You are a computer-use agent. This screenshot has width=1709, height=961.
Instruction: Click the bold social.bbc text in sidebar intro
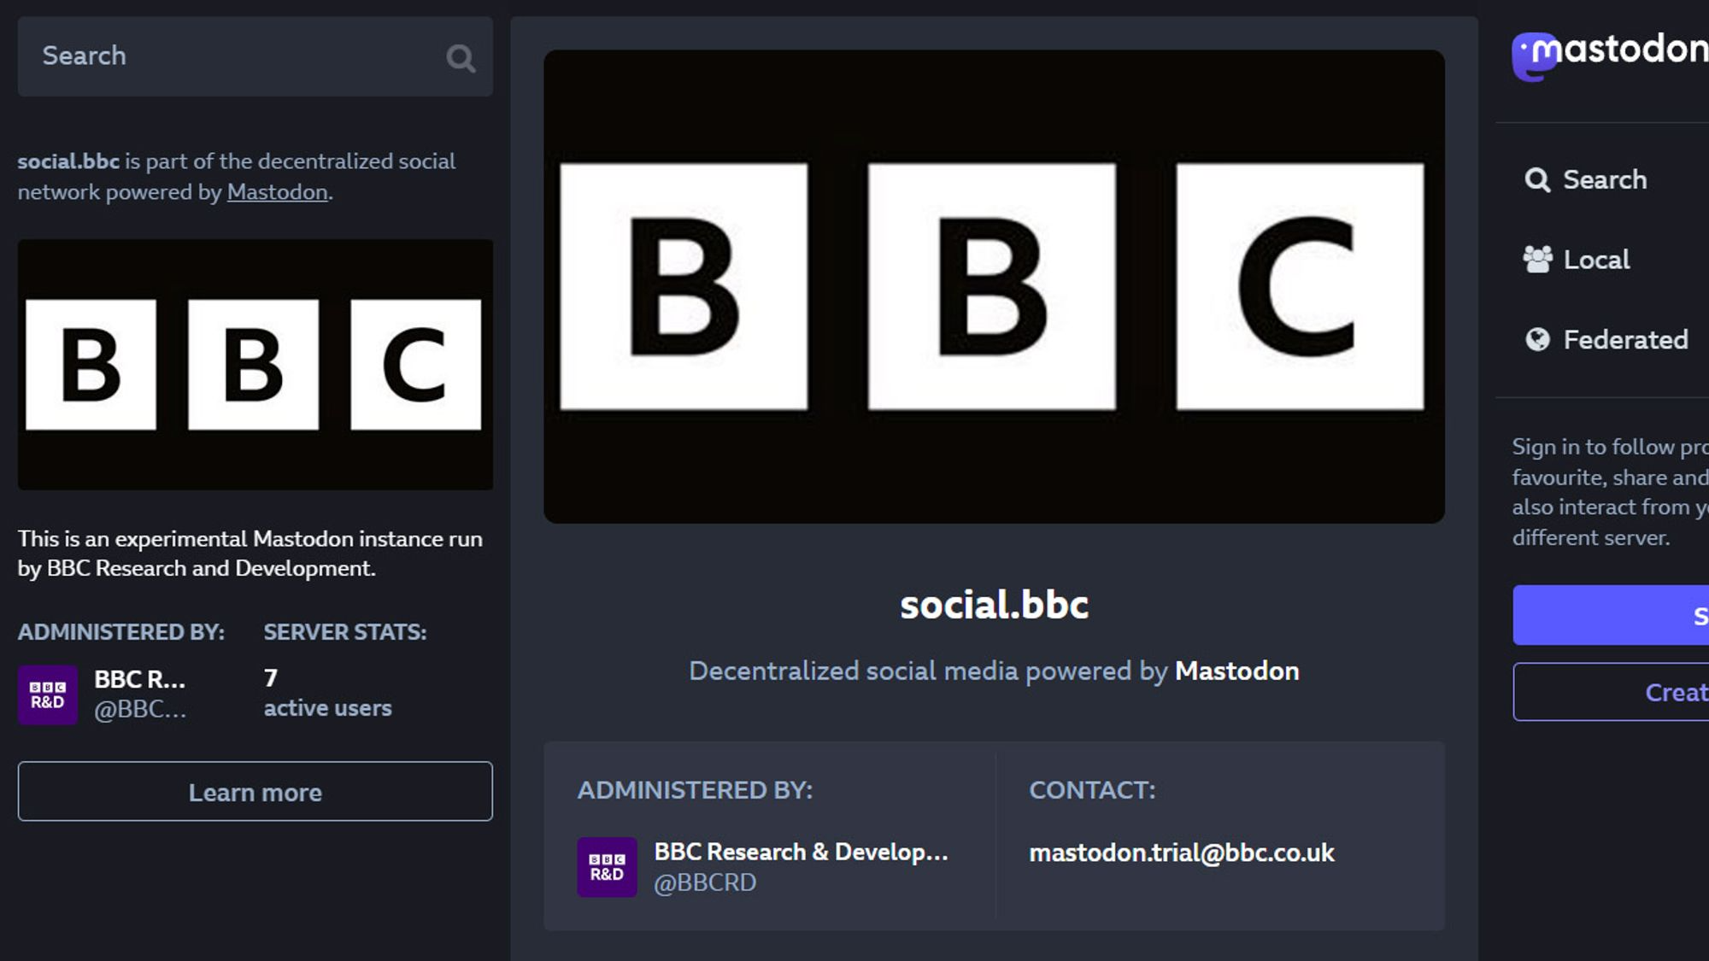tap(68, 161)
